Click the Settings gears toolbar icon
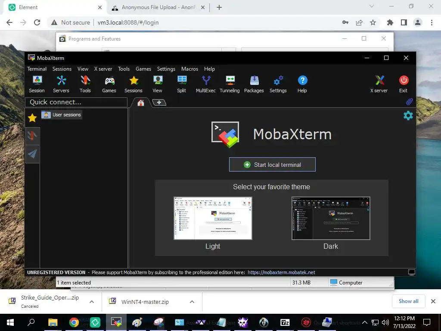Screen dimensions: 441x331 (278, 84)
